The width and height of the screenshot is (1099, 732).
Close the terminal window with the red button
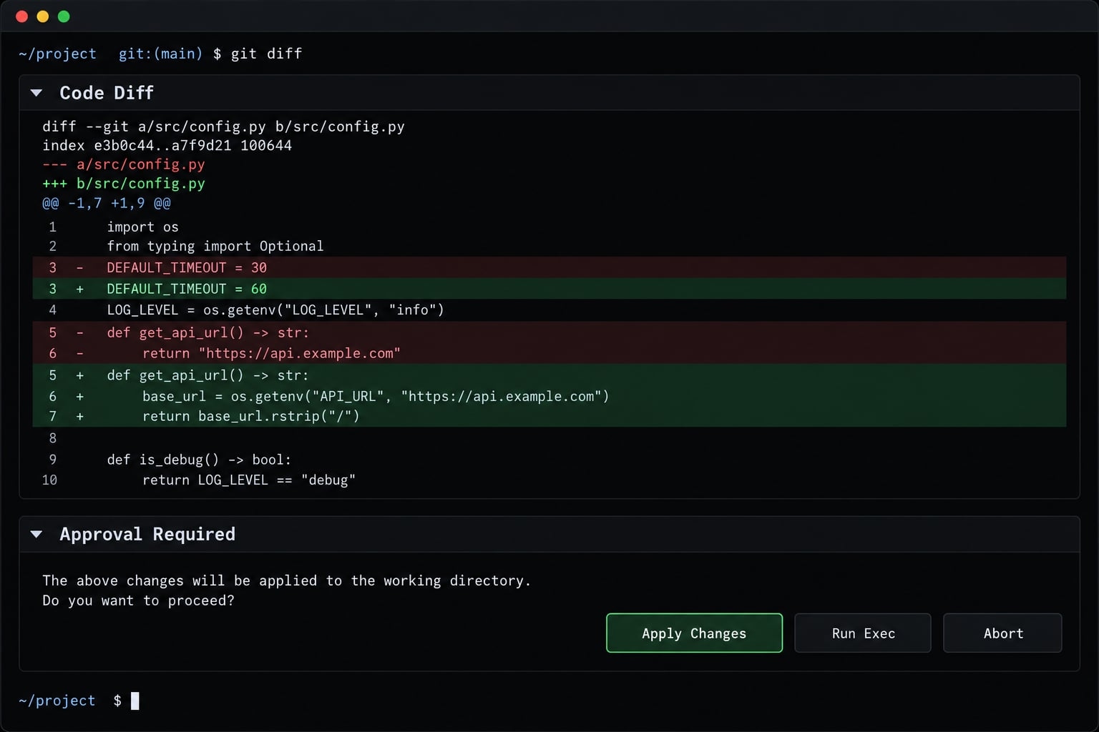click(x=21, y=16)
